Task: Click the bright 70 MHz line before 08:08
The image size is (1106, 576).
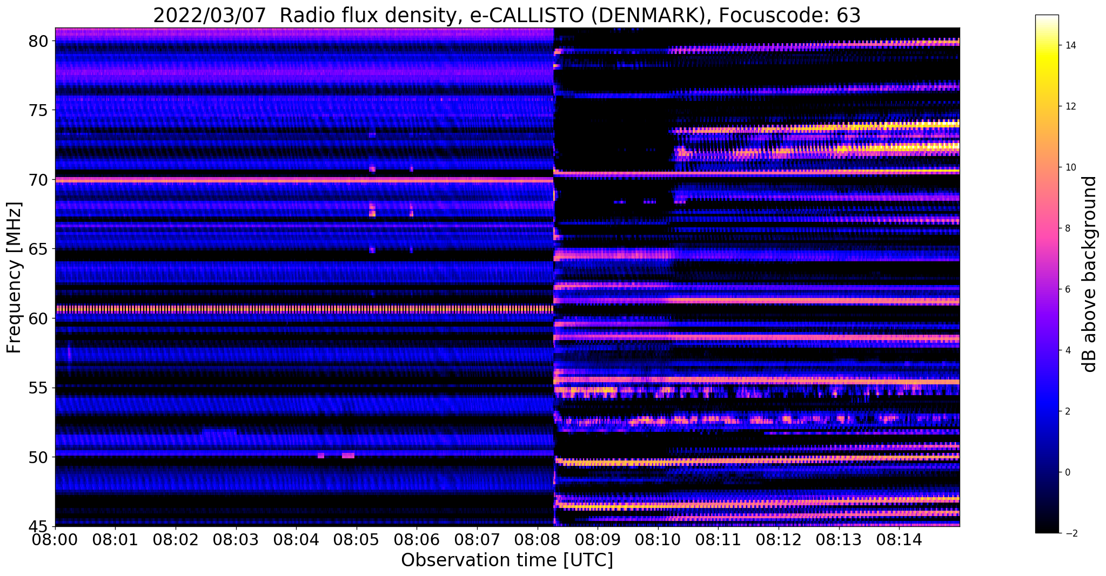Action: point(304,180)
